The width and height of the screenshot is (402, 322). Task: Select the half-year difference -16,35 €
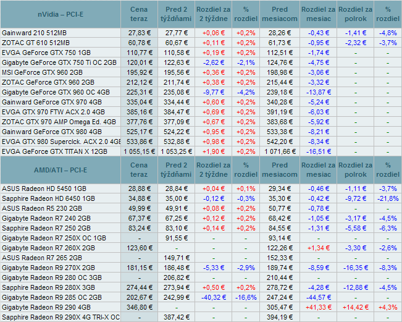[x=356, y=268]
